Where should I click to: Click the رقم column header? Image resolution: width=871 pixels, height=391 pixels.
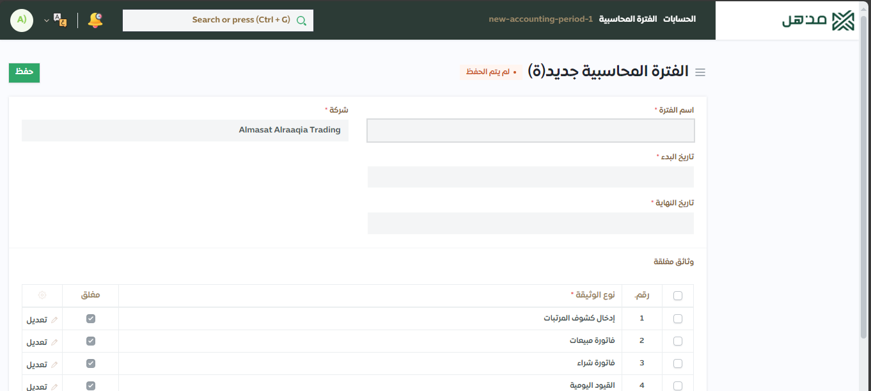642,295
